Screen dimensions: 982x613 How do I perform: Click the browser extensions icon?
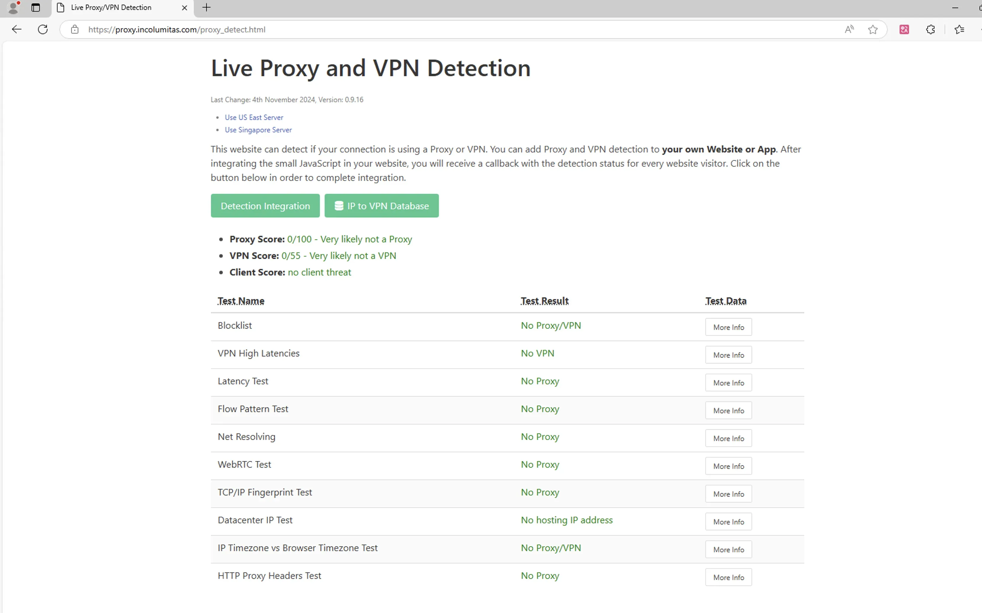tap(931, 30)
